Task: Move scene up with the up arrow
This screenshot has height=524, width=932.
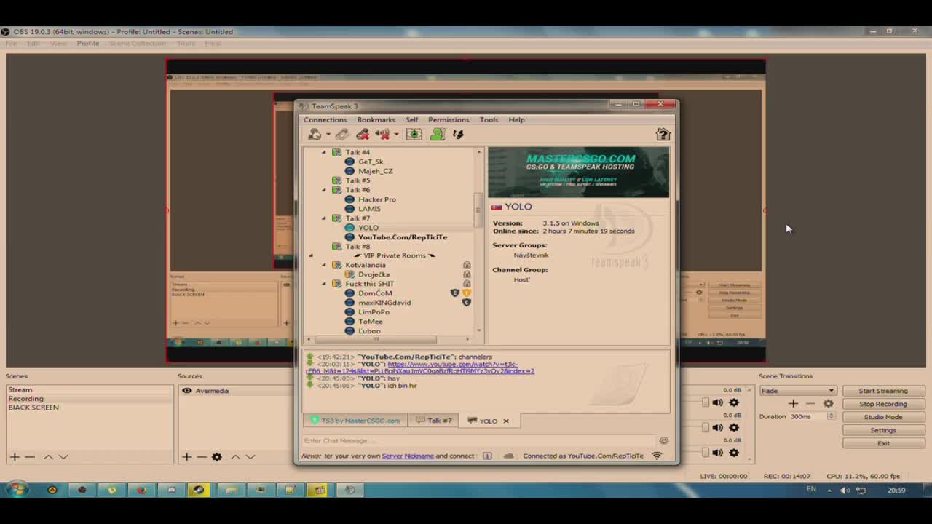Action: (48, 456)
